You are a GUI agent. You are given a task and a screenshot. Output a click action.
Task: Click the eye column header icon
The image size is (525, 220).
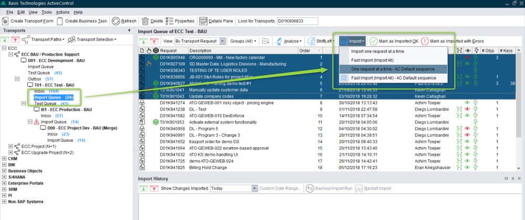click(x=468, y=50)
